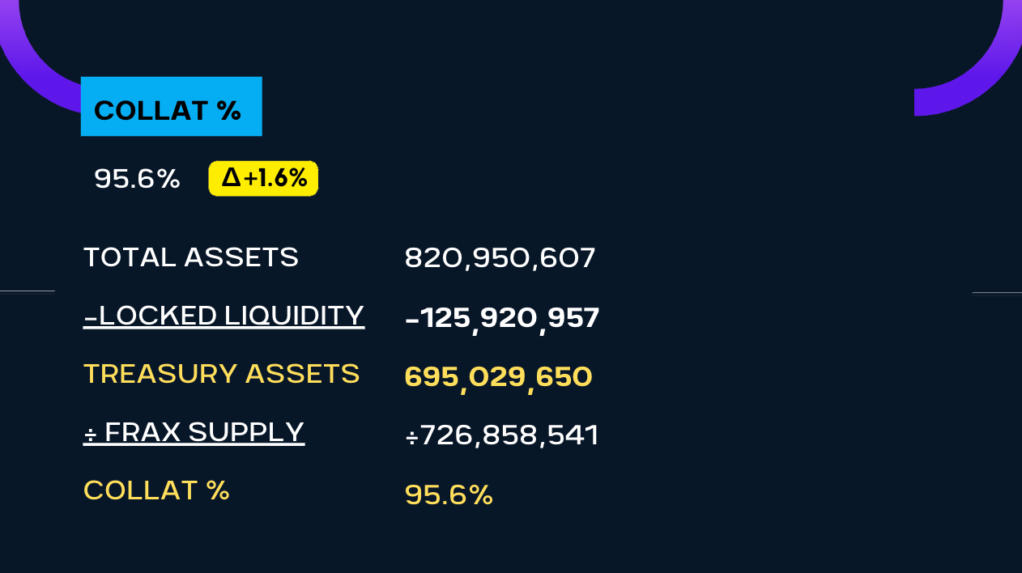Select the yellow TREASURY ASSETS label
The image size is (1022, 573).
point(221,374)
